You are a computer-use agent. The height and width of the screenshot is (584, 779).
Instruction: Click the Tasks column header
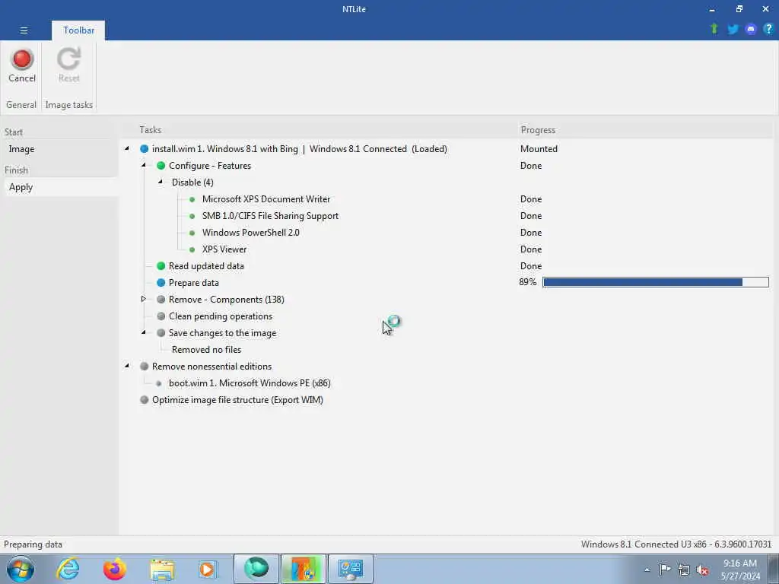[x=150, y=129]
